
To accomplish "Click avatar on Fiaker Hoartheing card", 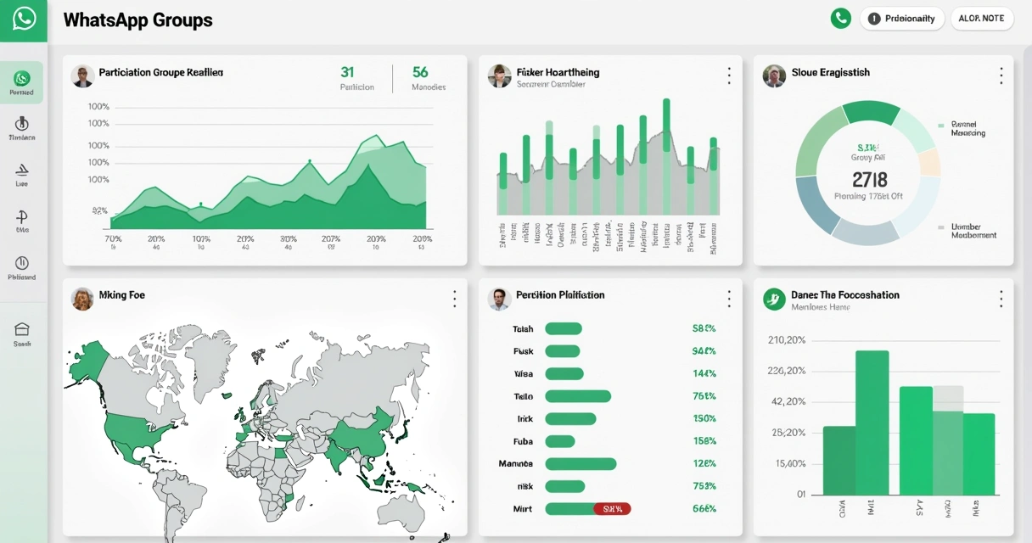I will tap(499, 76).
